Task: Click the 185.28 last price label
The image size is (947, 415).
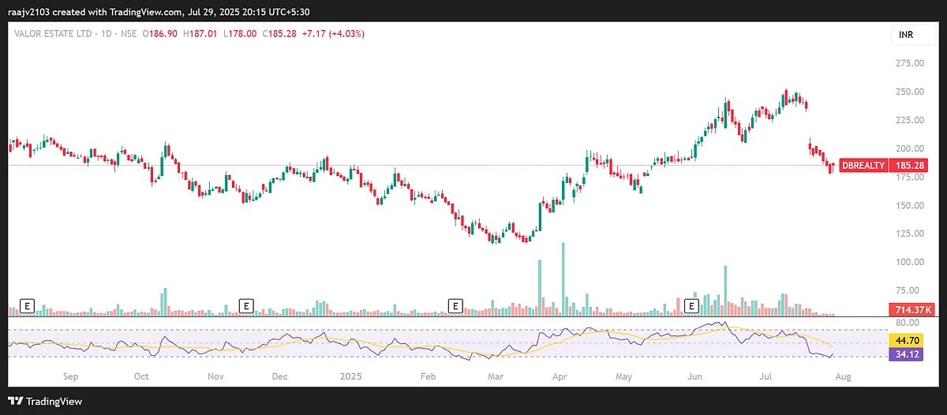Action: point(908,166)
